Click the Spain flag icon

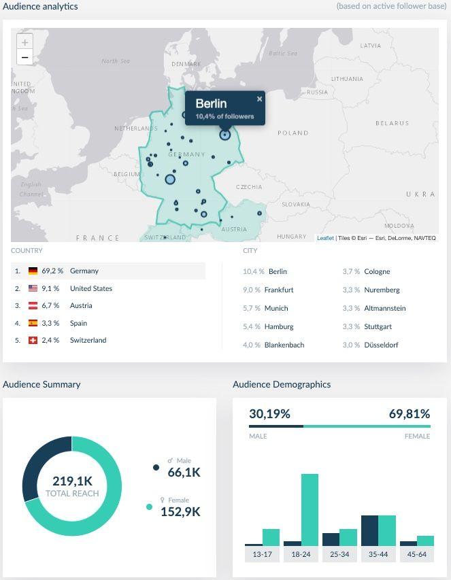(33, 323)
